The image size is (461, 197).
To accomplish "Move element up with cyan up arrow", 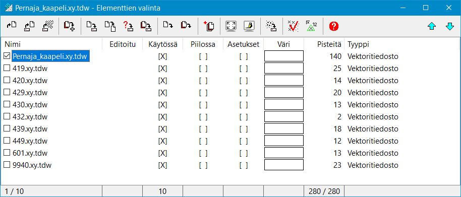I will point(432,26).
